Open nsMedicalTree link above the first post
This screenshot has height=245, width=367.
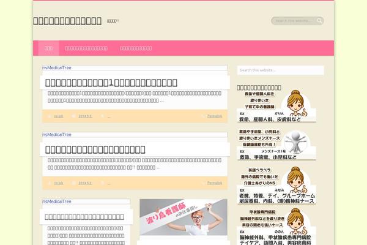click(x=57, y=68)
